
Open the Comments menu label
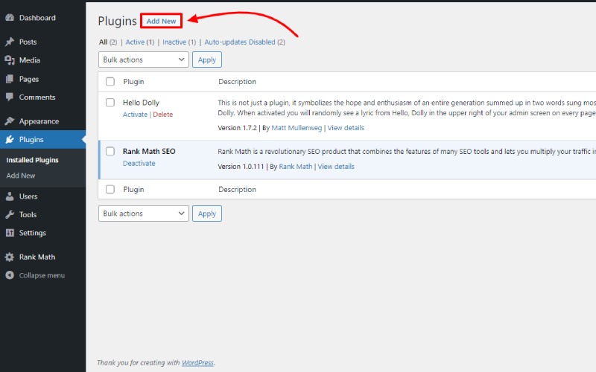click(x=37, y=97)
